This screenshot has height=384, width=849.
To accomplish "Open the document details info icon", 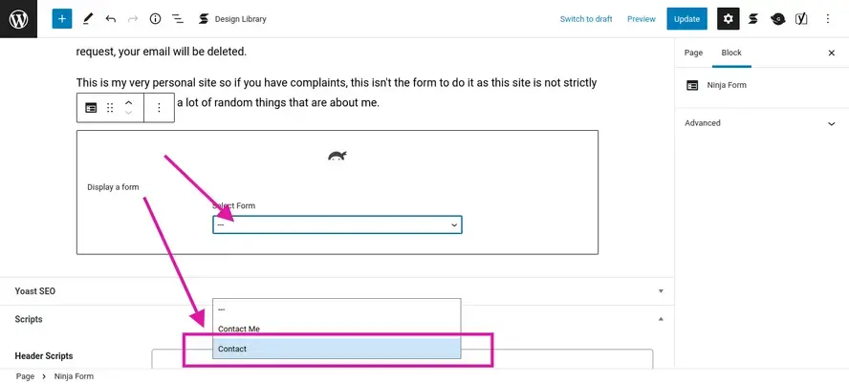I will click(155, 18).
